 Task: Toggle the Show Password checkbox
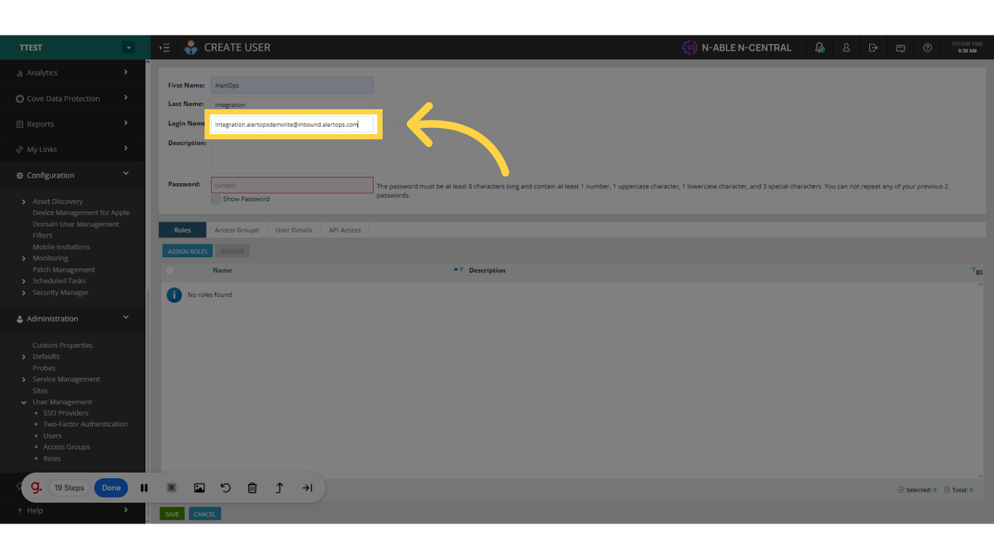pos(216,199)
